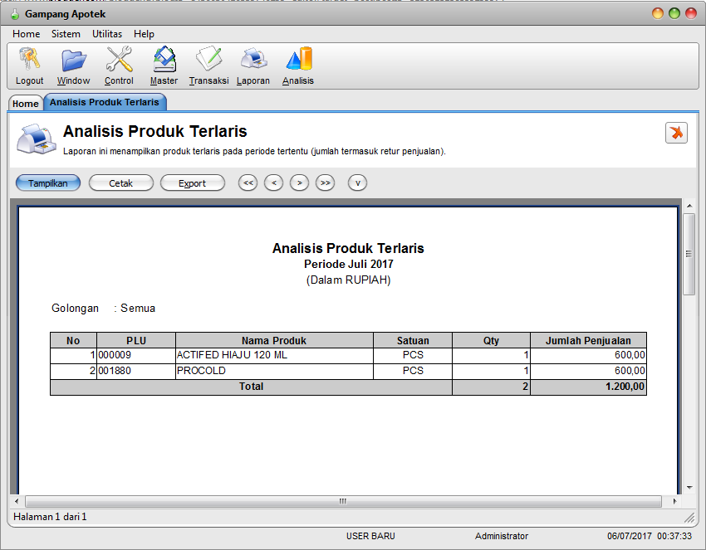Click the total amount 1.200,00
Image resolution: width=706 pixels, height=550 pixels.
point(625,387)
